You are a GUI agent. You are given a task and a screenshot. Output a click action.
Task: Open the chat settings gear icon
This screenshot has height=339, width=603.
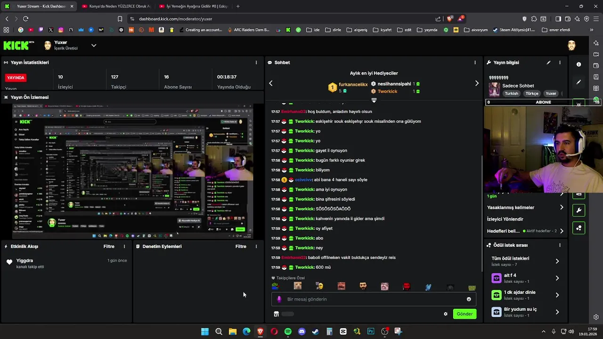tap(446, 314)
